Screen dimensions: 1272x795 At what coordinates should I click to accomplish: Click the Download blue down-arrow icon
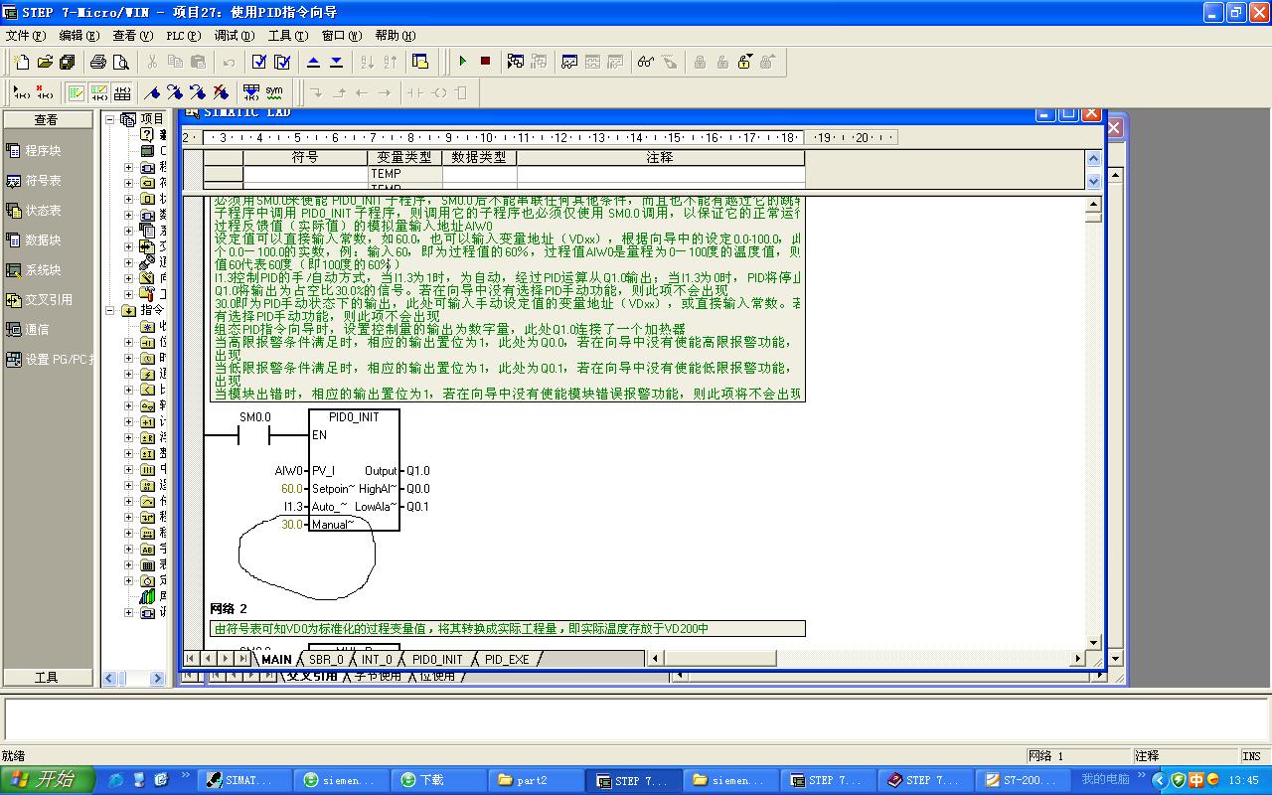click(x=336, y=62)
